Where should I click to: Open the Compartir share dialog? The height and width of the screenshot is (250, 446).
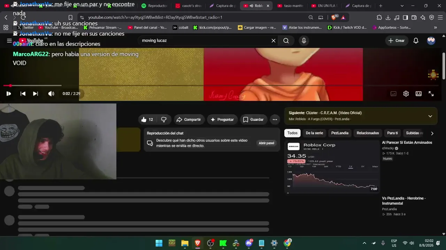pos(189,119)
